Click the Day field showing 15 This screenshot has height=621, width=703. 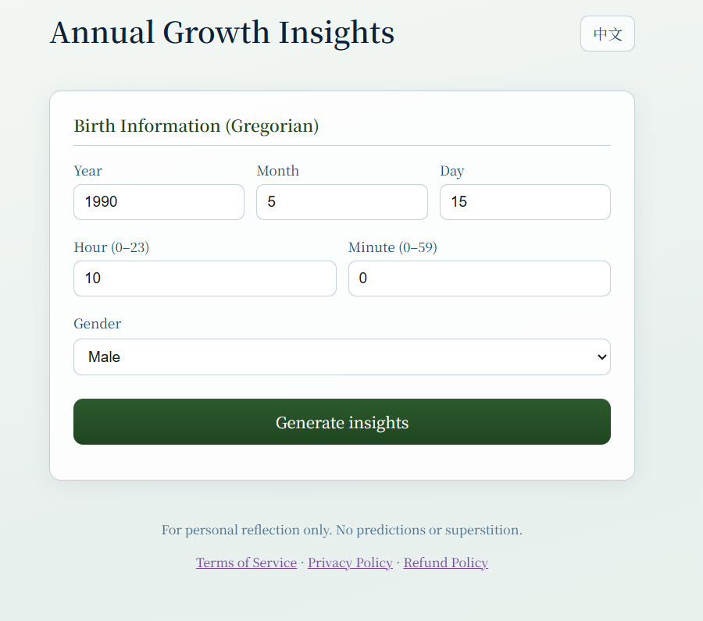[524, 202]
